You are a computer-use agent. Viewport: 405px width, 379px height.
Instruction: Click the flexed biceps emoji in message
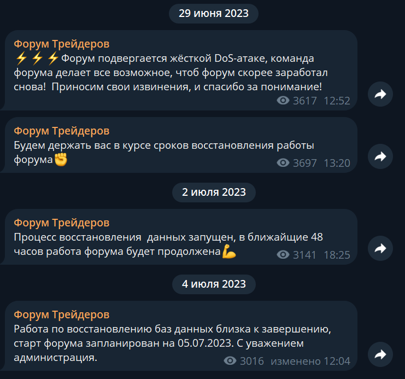pyautogui.click(x=229, y=251)
